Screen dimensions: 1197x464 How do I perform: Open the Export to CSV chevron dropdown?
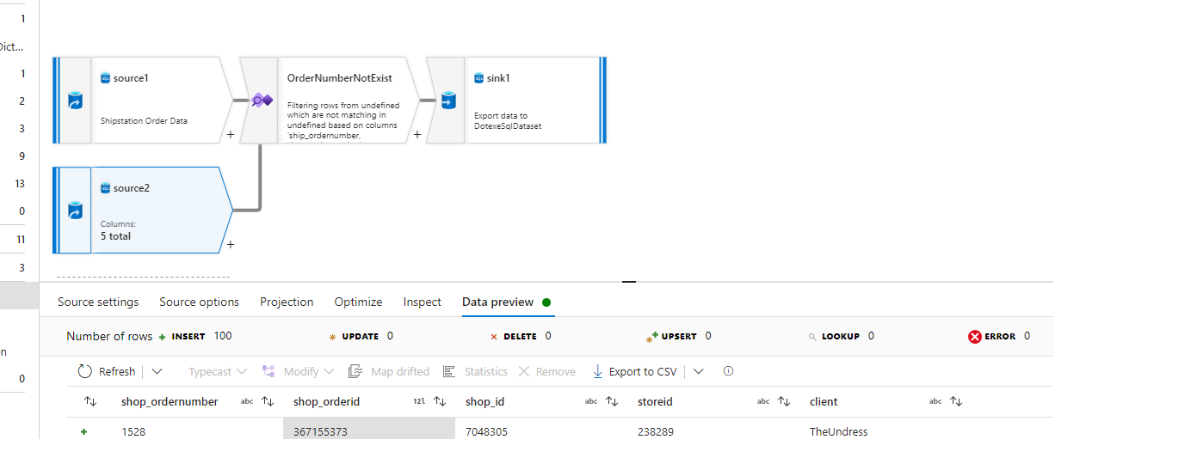(x=699, y=371)
